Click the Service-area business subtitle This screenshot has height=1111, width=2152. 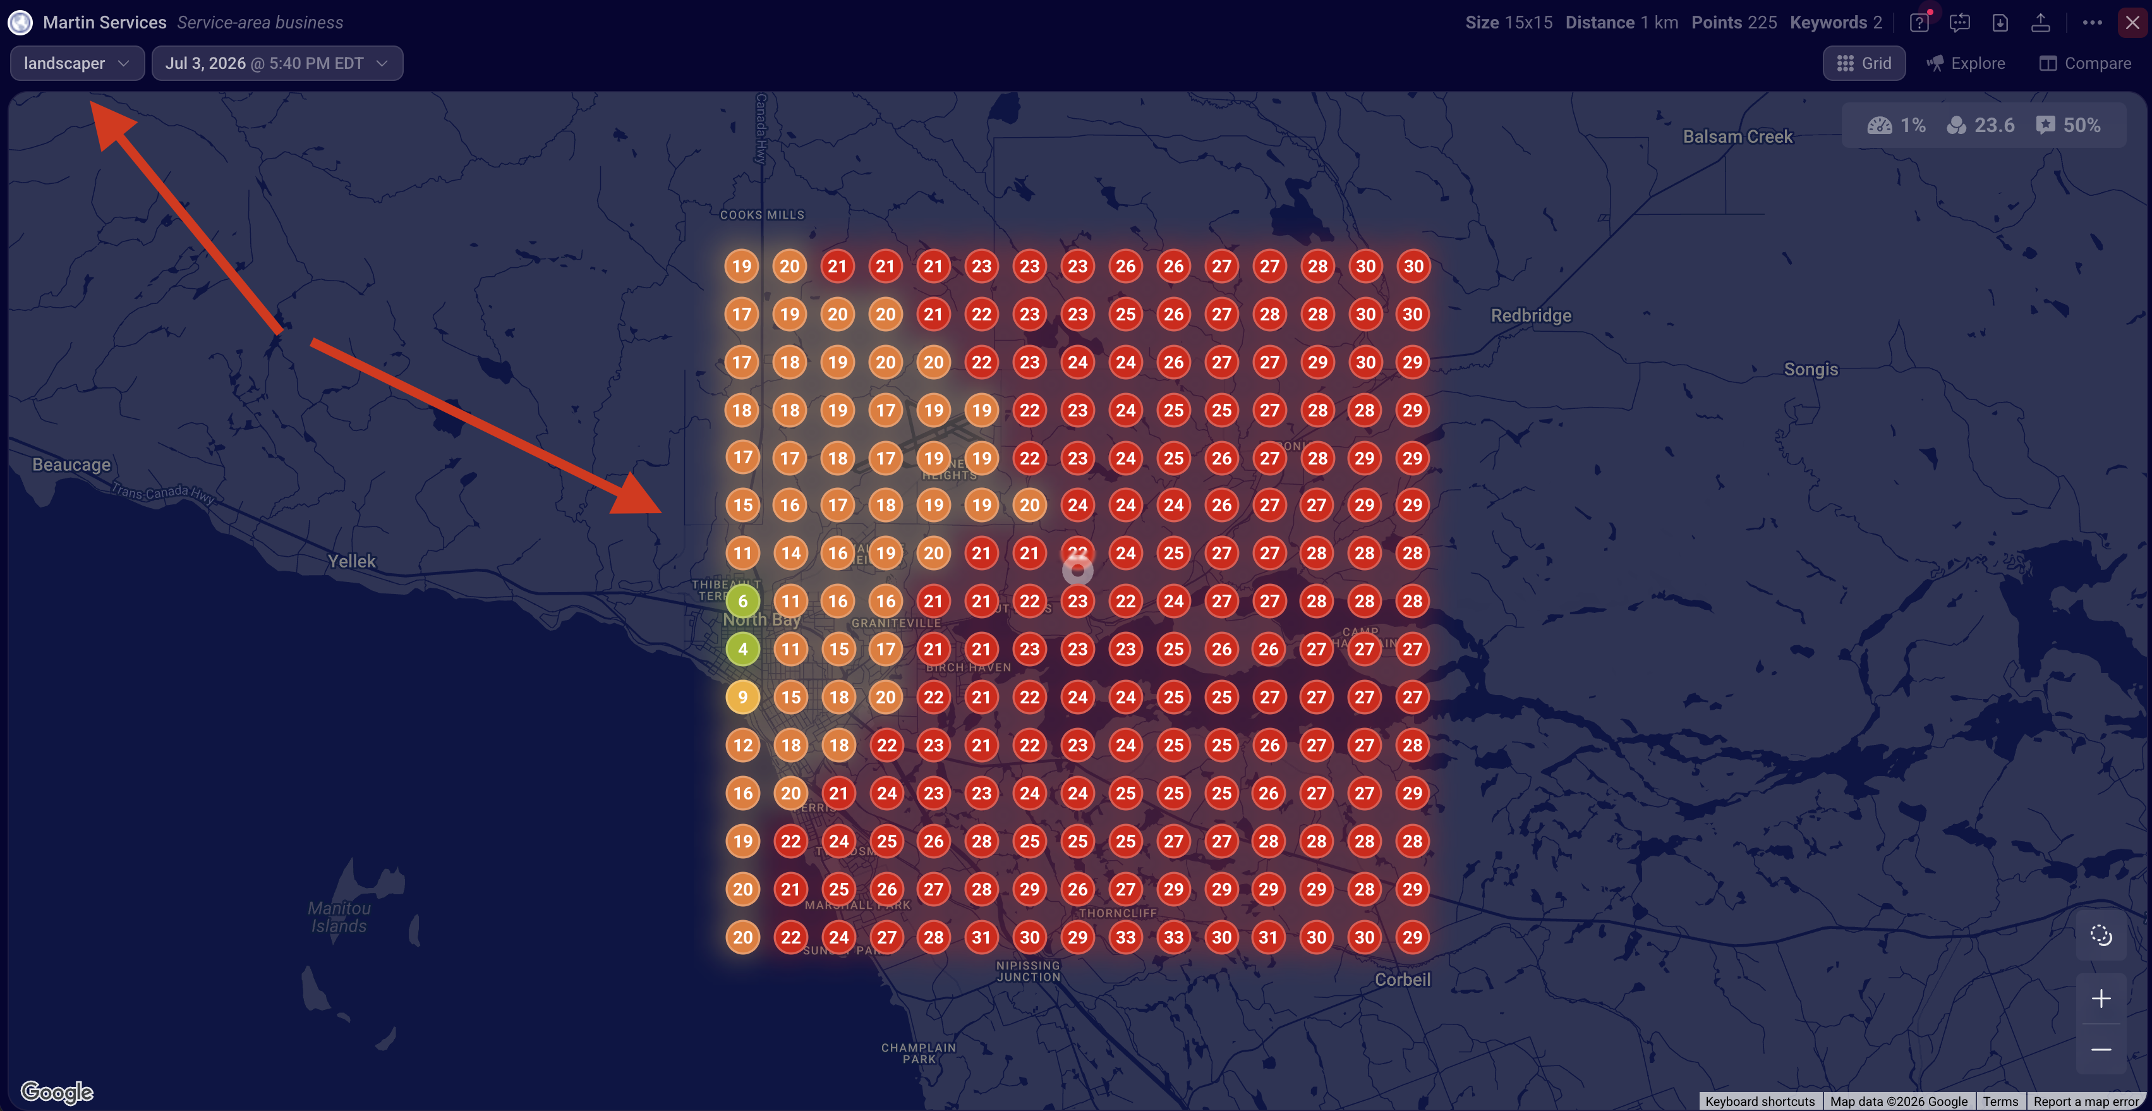(260, 23)
